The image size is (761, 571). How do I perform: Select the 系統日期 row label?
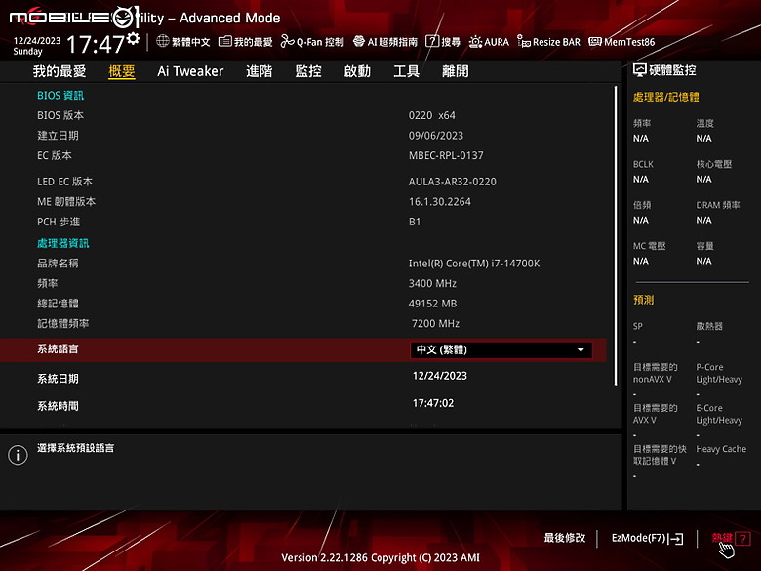click(x=58, y=379)
